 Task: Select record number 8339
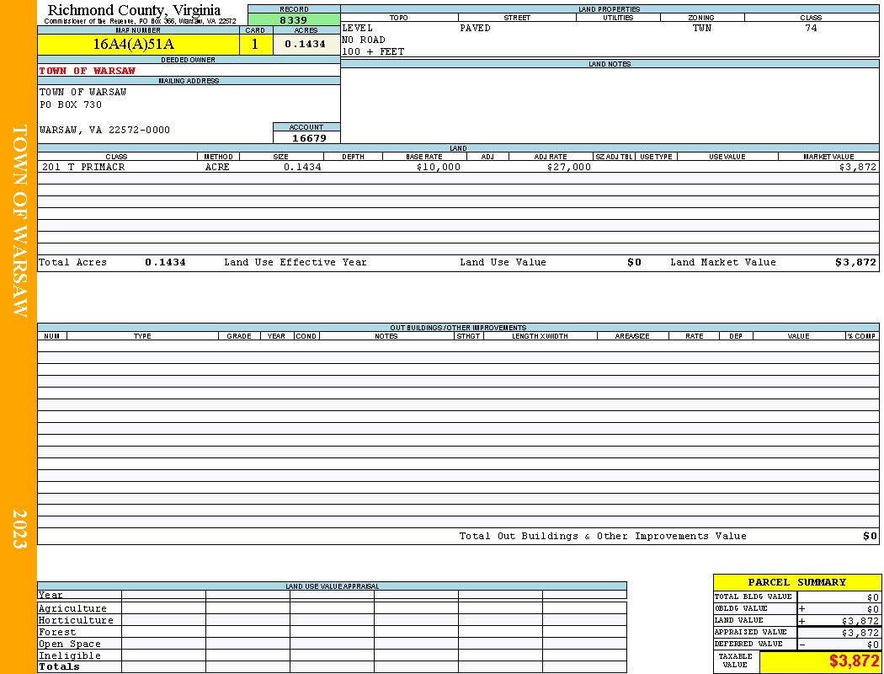pos(294,20)
